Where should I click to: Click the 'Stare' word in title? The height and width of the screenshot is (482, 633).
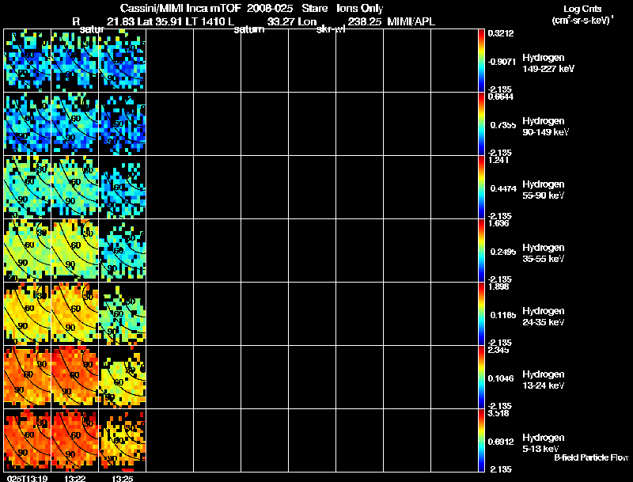click(314, 8)
